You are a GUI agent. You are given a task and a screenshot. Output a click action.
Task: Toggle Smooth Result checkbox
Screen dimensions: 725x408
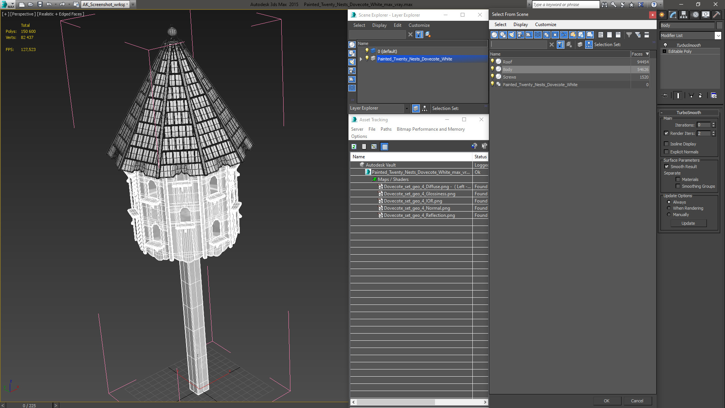[666, 167]
